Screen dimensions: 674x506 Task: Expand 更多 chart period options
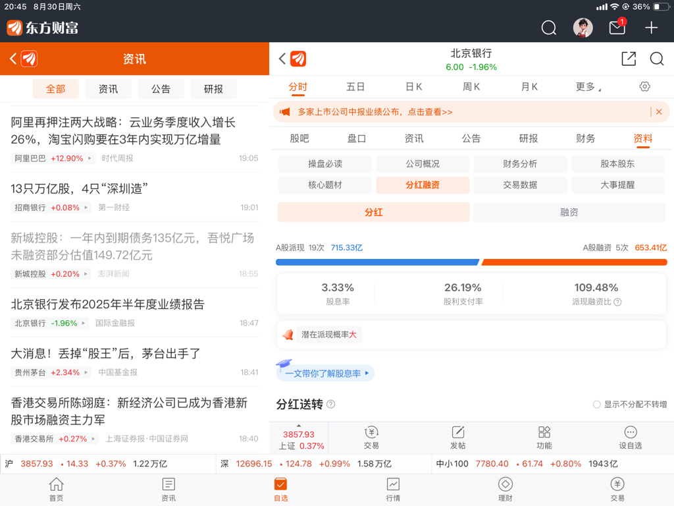click(588, 87)
